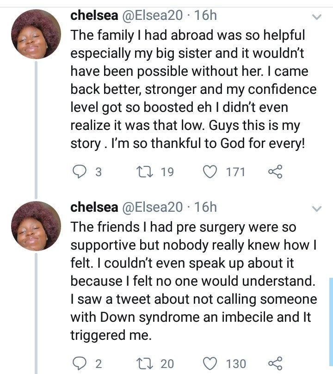This screenshot has height=374, width=333.
Task: Open chelsea's profile picture on first tweet
Action: 36,35
